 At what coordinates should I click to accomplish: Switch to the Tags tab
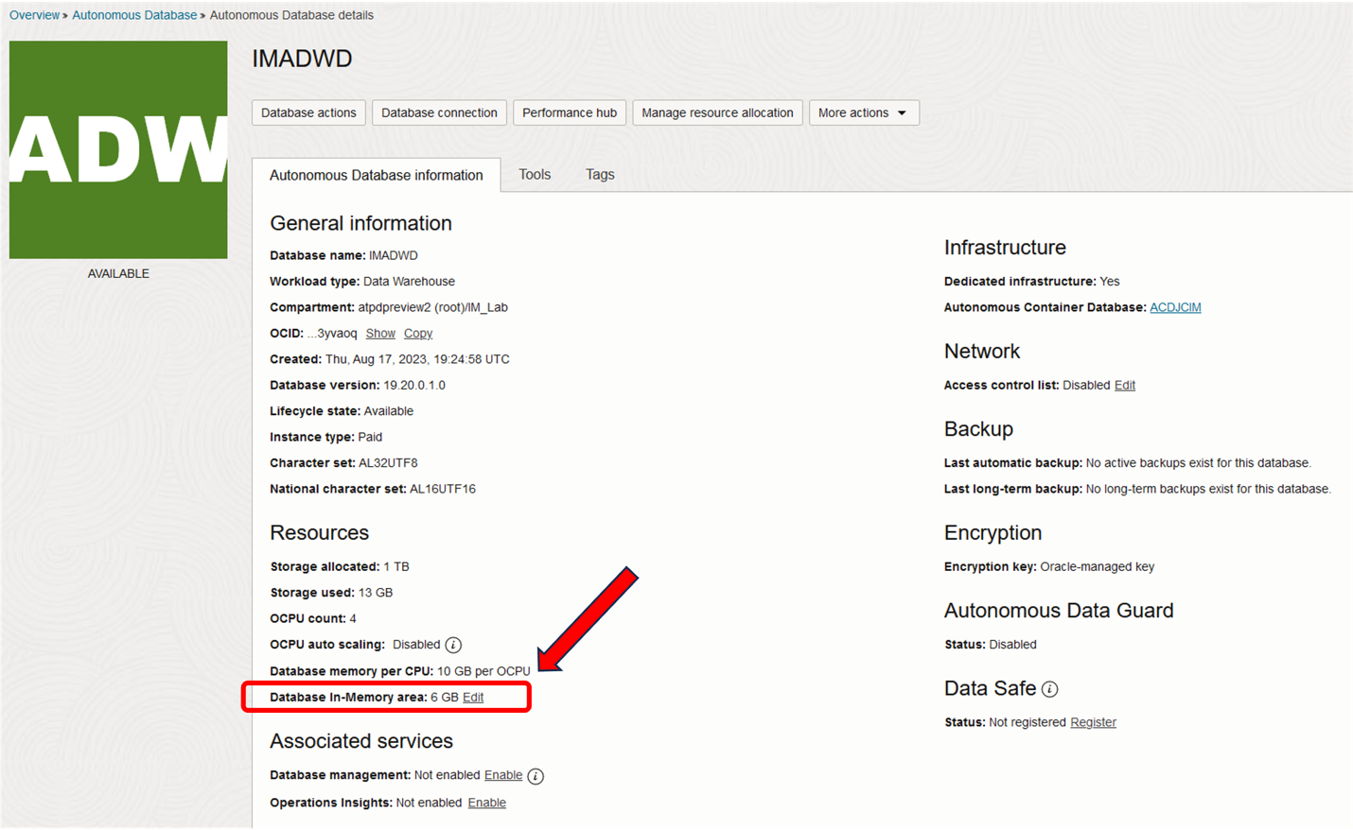click(x=600, y=175)
